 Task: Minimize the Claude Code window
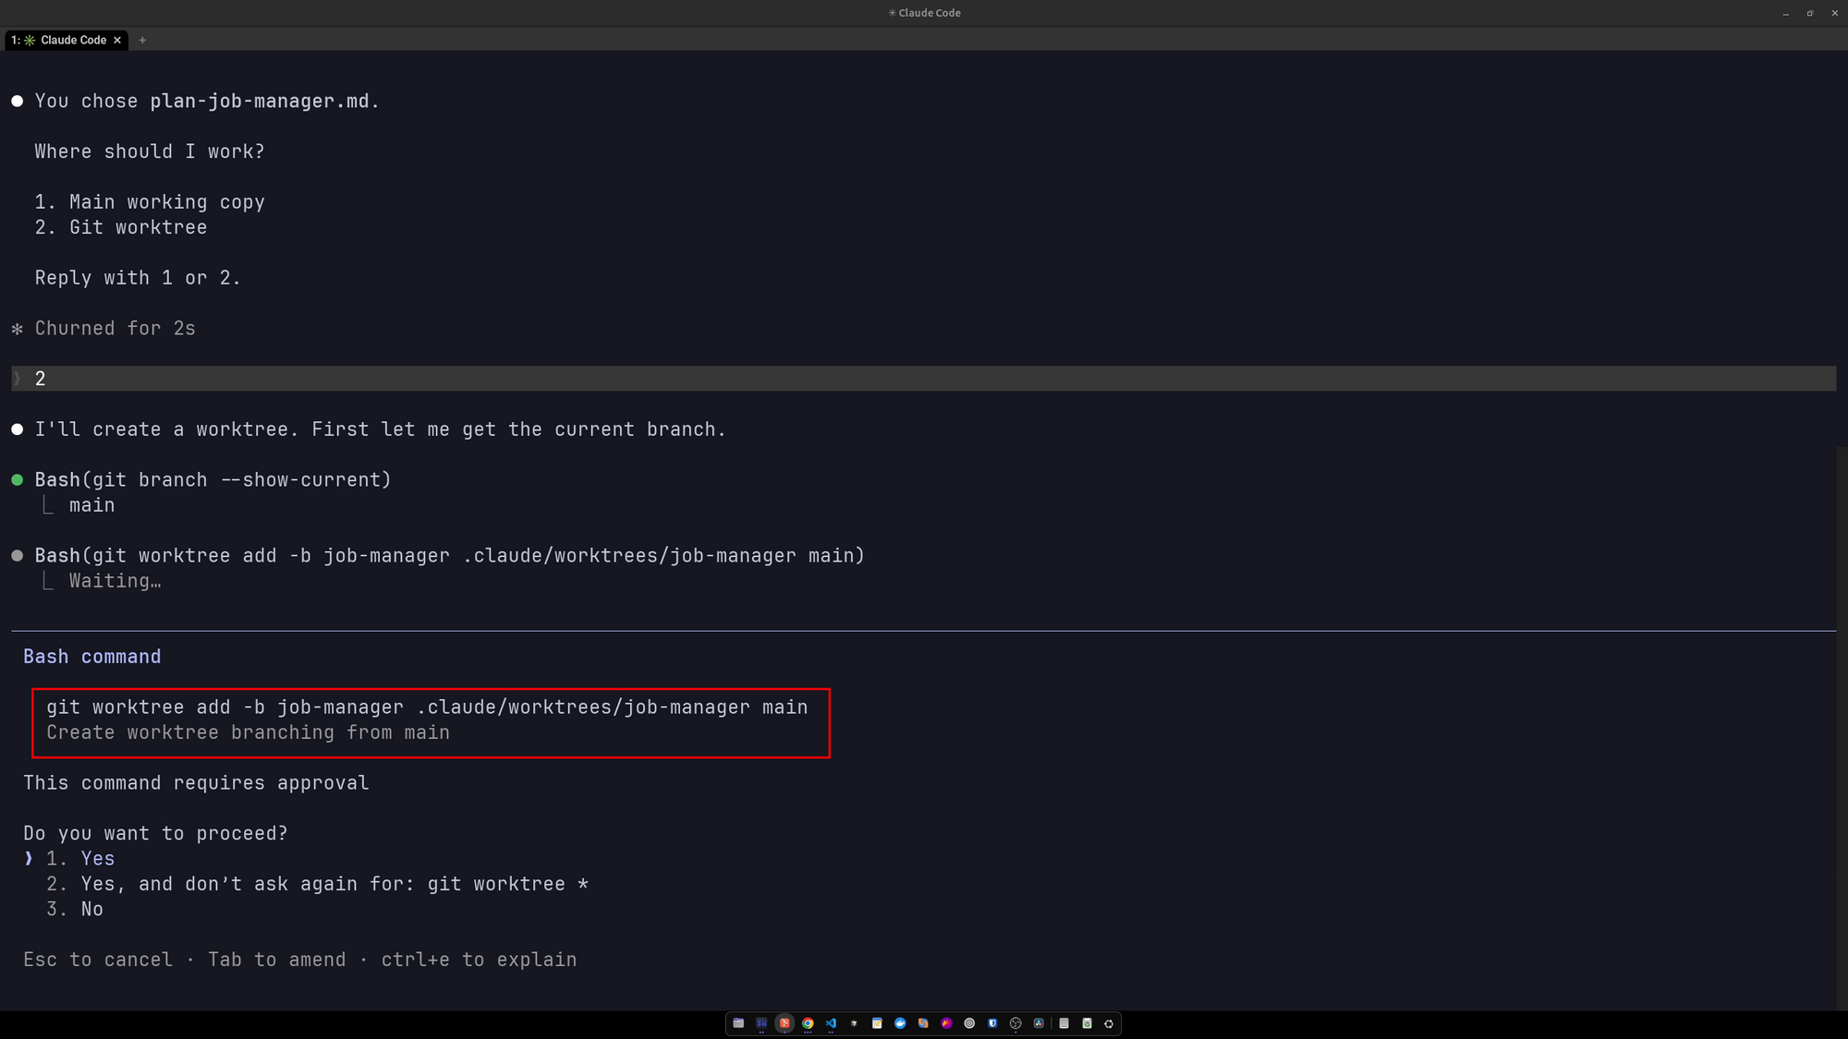(1785, 13)
